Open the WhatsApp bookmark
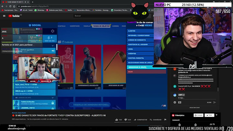233x131 pixels. (x=39, y=10)
